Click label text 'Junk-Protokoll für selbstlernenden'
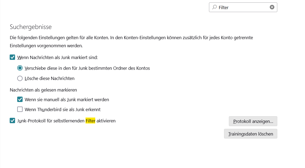Image resolution: width=305 pixels, height=168 pixels. [x=51, y=121]
